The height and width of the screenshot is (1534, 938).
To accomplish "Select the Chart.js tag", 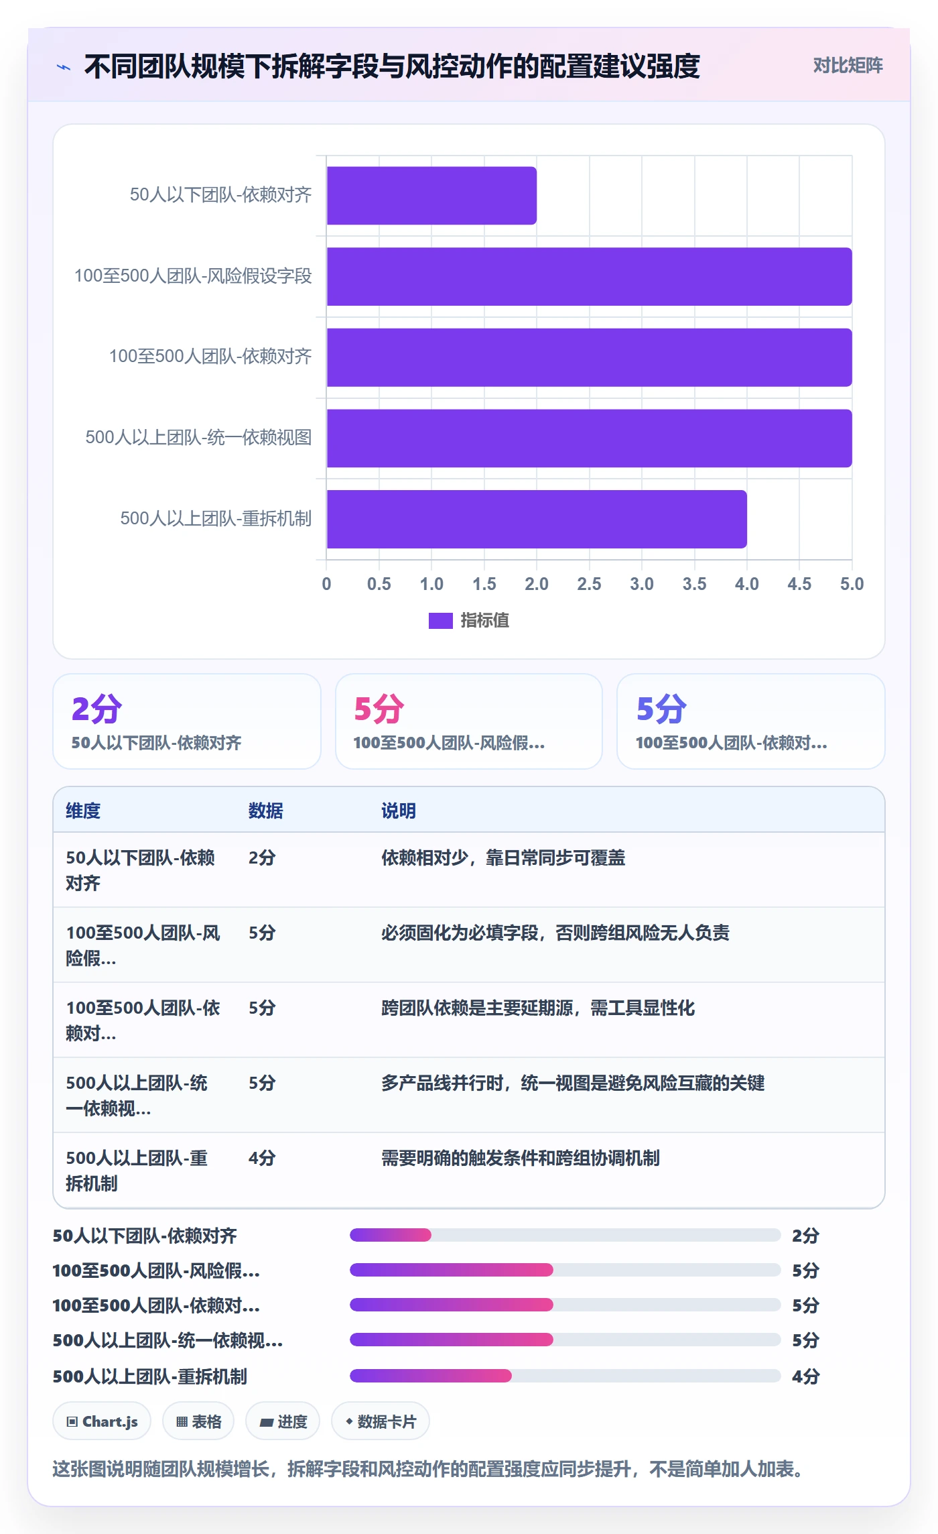I will point(102,1421).
